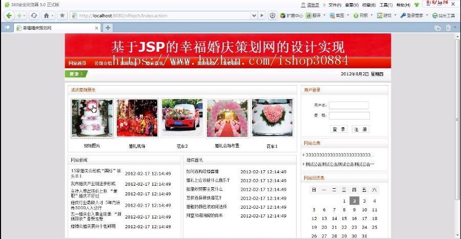Open article 拜堂和闹洞房的由来
This screenshot has width=461, height=239.
click(x=204, y=215)
